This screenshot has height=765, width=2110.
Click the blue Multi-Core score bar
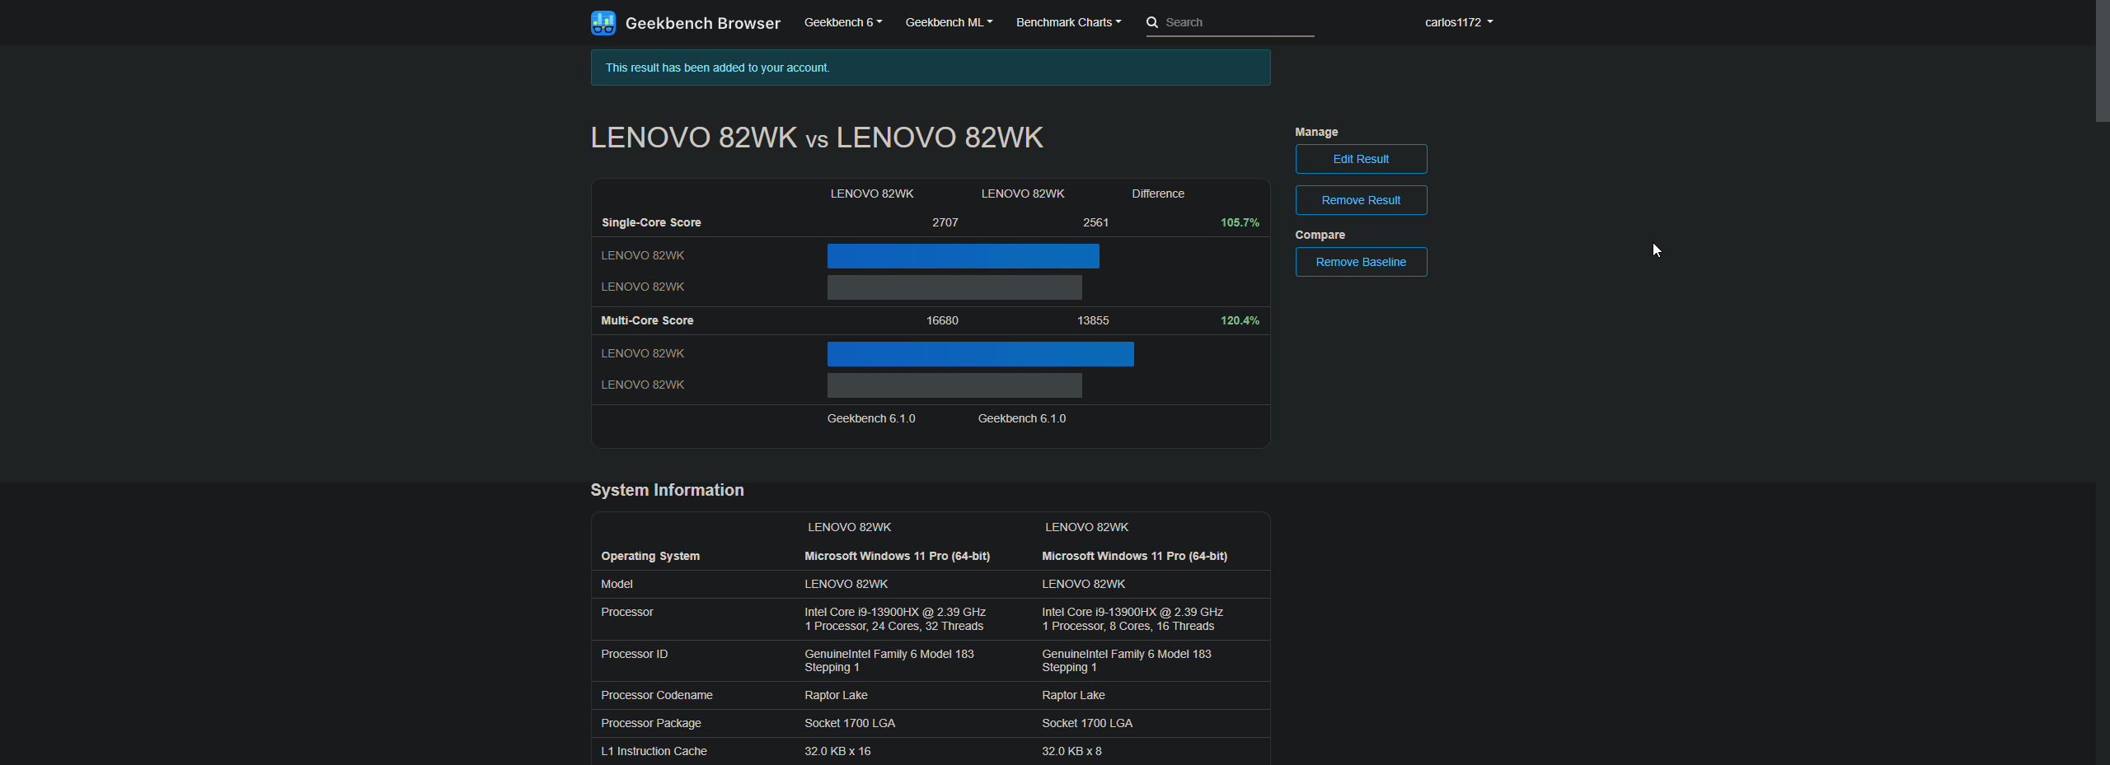point(980,354)
